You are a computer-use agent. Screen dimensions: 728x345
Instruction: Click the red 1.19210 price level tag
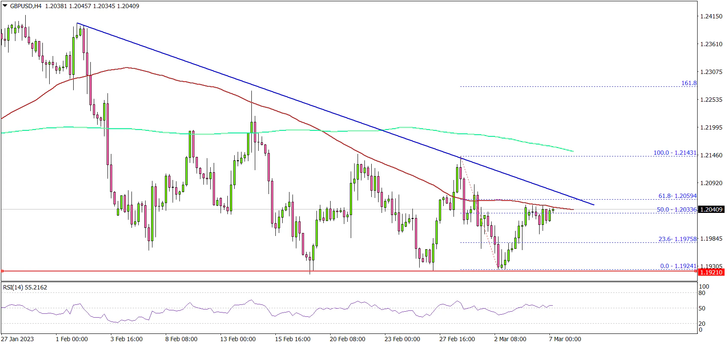click(711, 272)
